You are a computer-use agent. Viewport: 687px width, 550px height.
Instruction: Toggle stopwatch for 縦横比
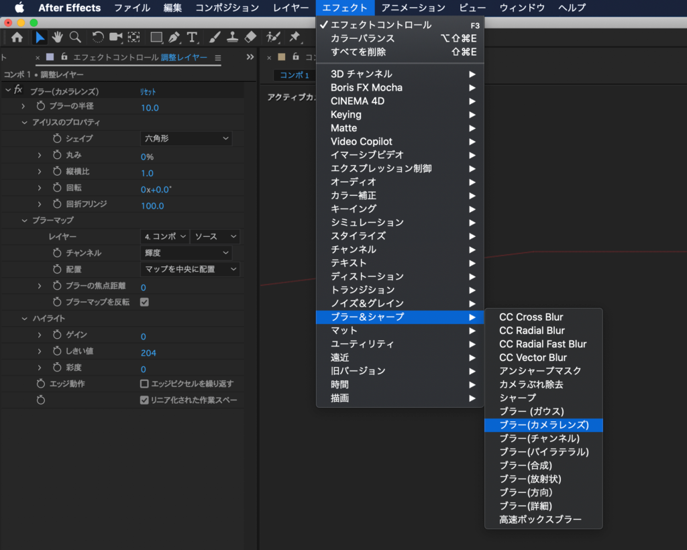57,171
